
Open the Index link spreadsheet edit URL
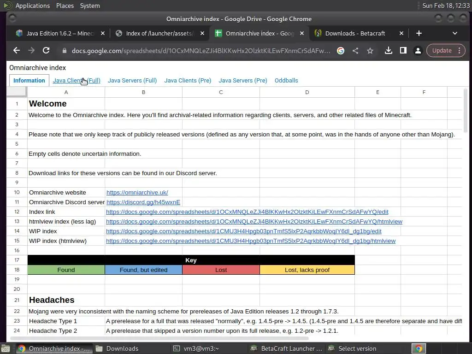tap(247, 212)
